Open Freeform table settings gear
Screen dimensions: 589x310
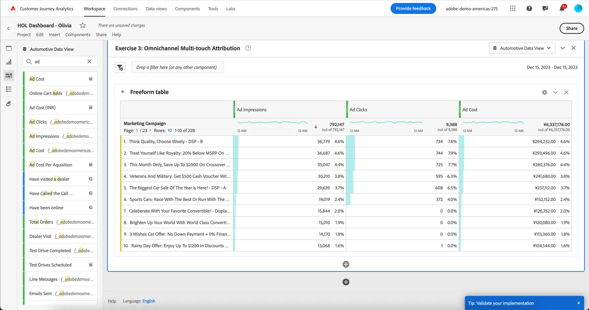coord(545,92)
